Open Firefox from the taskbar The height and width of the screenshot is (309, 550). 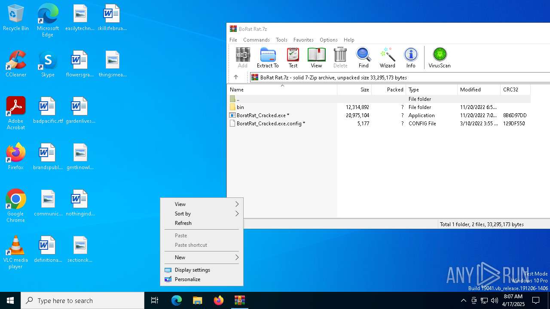click(219, 300)
